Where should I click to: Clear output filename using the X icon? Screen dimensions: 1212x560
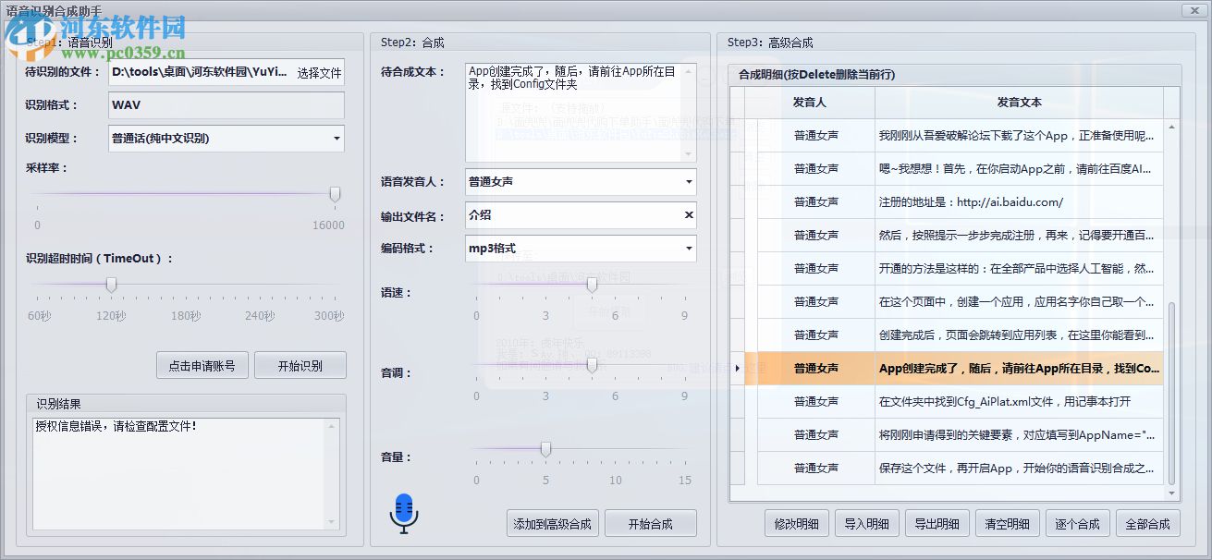click(x=688, y=214)
